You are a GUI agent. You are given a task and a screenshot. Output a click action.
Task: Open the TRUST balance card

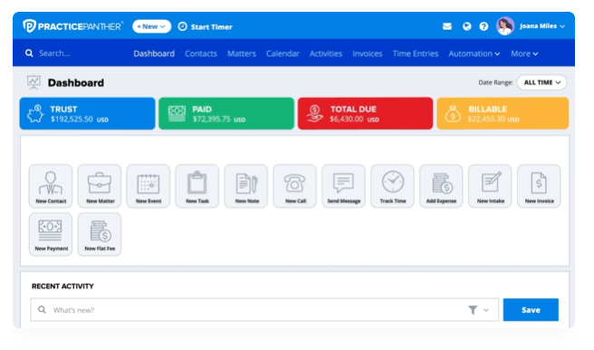[x=88, y=113]
